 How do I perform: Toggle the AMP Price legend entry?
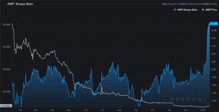209,10
